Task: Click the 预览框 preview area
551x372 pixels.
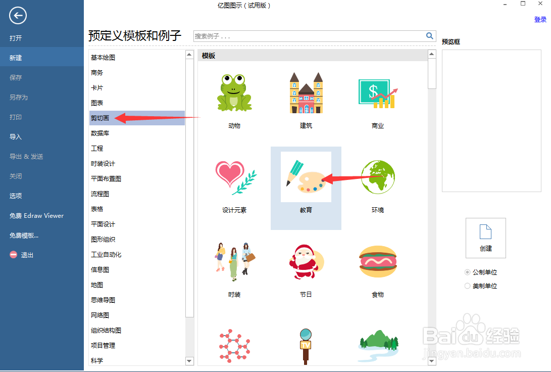Action: coord(491,121)
